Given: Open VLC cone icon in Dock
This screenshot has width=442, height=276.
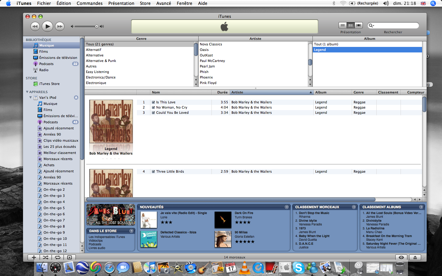Looking at the screenshot, I should click(x=245, y=267).
